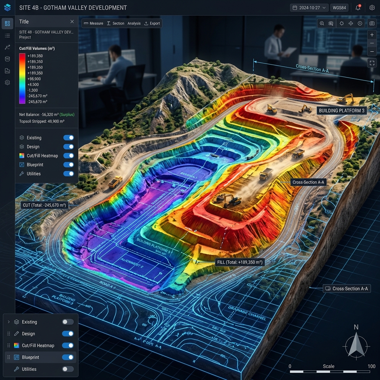Expand the Existing layer chevron in bottom panel
This screenshot has height=380, width=380.
tap(9, 322)
